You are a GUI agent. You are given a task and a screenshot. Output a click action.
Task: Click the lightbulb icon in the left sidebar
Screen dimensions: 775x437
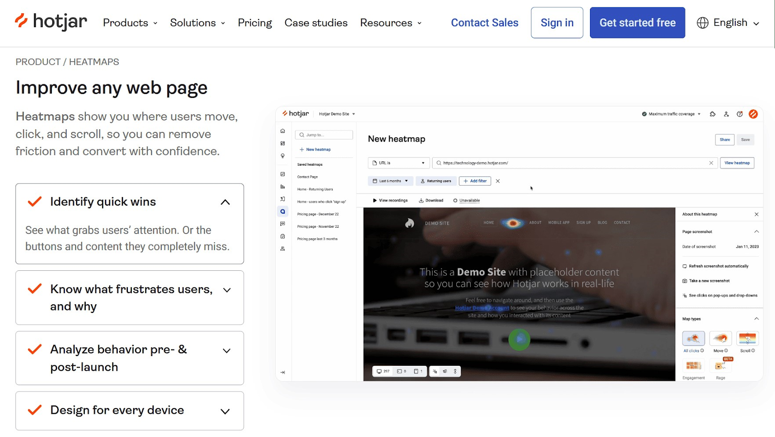282,156
